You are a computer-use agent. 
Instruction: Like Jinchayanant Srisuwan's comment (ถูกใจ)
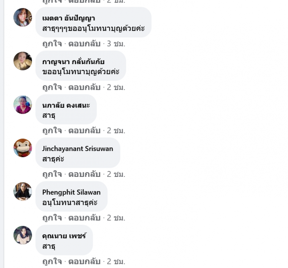pyautogui.click(x=52, y=174)
